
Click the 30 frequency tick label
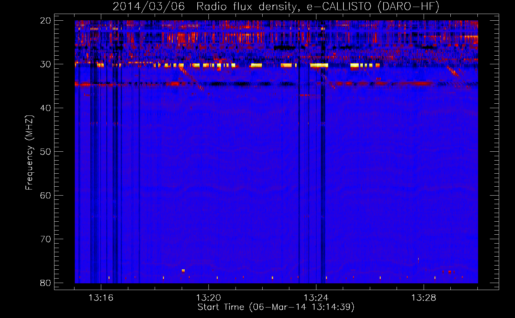point(46,64)
